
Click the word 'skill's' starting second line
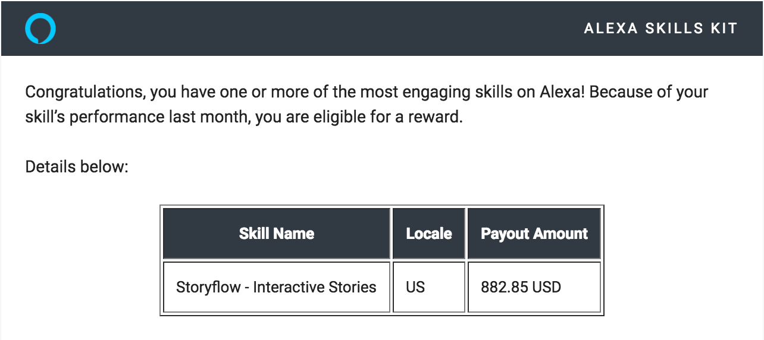(x=45, y=117)
